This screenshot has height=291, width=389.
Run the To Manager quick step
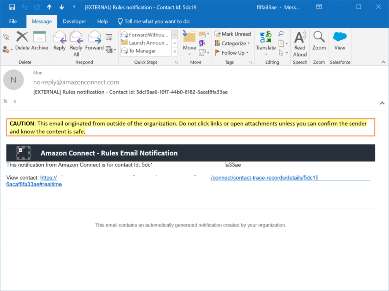pyautogui.click(x=145, y=51)
